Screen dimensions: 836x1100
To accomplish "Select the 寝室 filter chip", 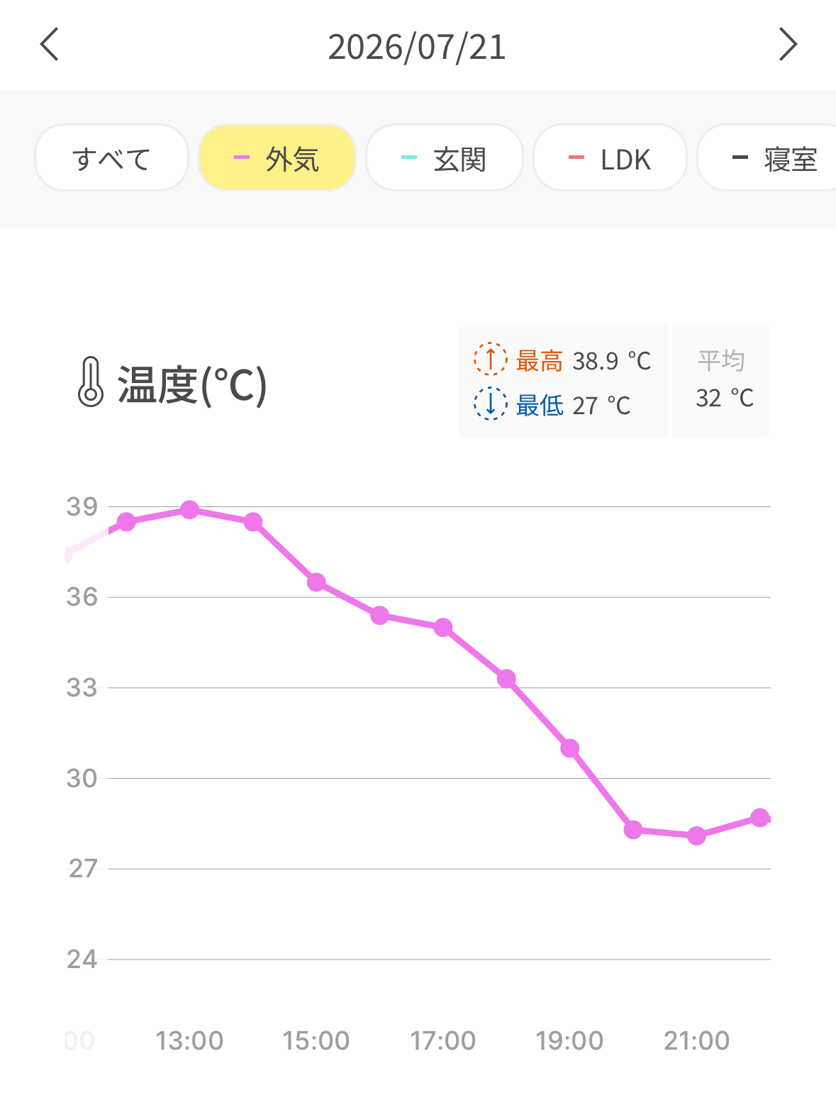I will click(x=767, y=158).
